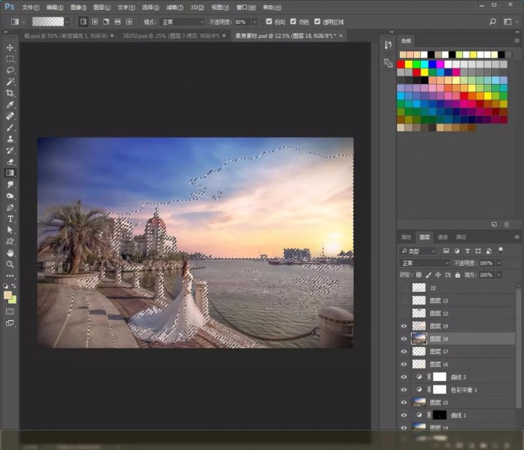Hide layer 图层 18
The width and height of the screenshot is (524, 450).
click(x=404, y=339)
